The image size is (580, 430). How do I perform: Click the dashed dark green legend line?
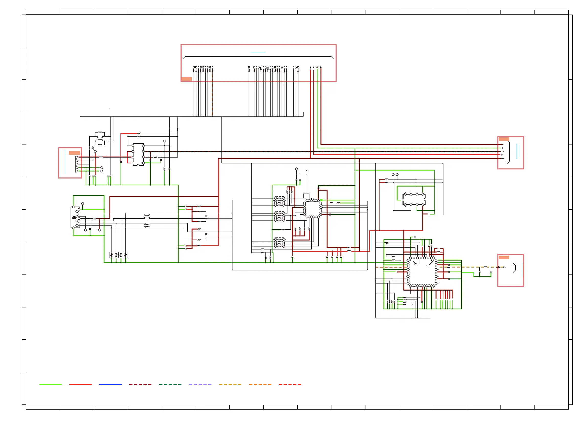170,385
